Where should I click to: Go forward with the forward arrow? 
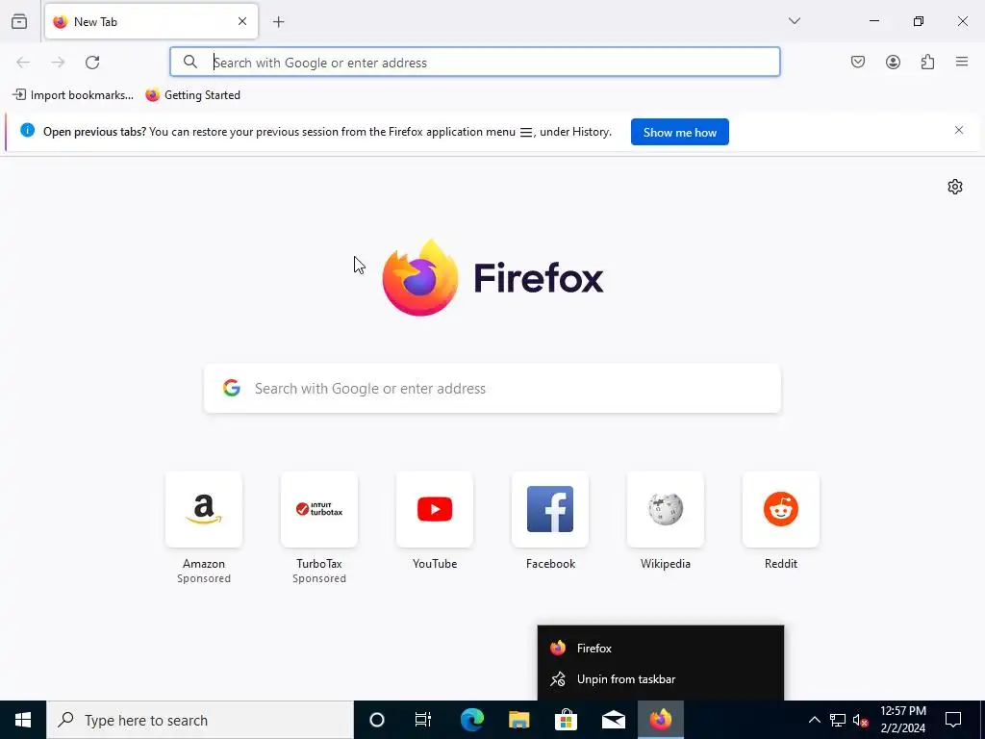[x=58, y=63]
